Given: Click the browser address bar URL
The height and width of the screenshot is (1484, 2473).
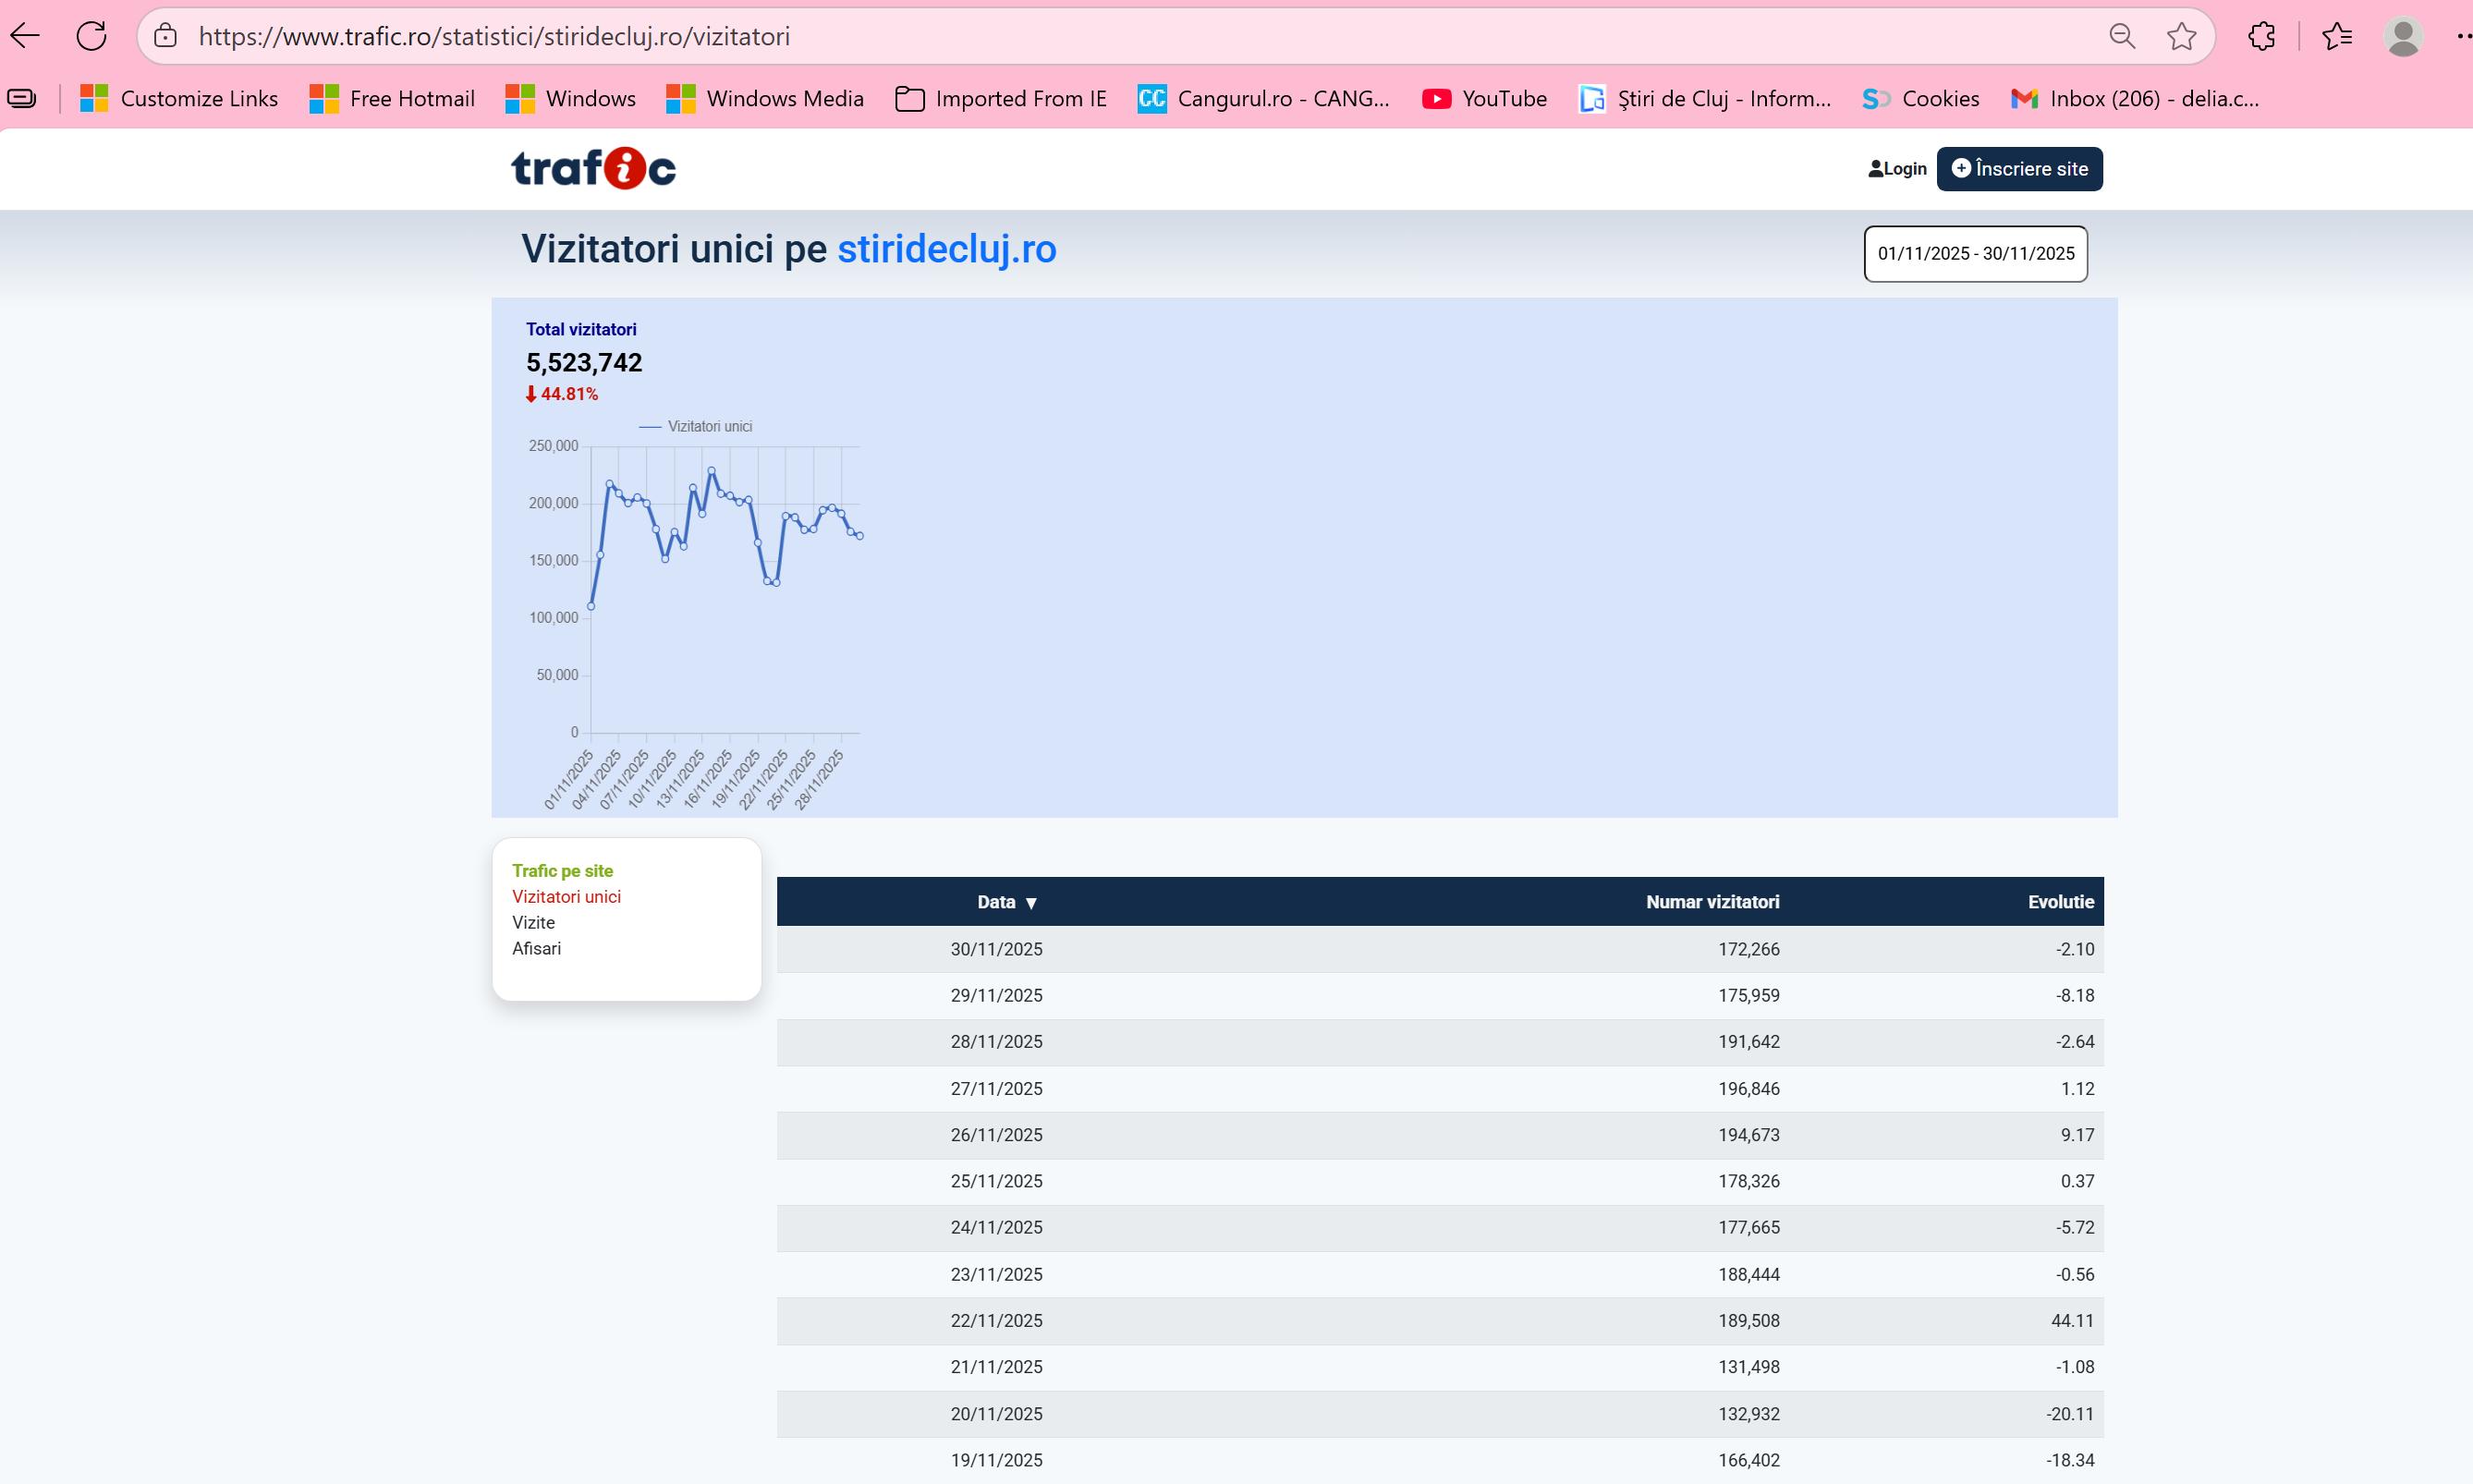Looking at the screenshot, I should (494, 36).
